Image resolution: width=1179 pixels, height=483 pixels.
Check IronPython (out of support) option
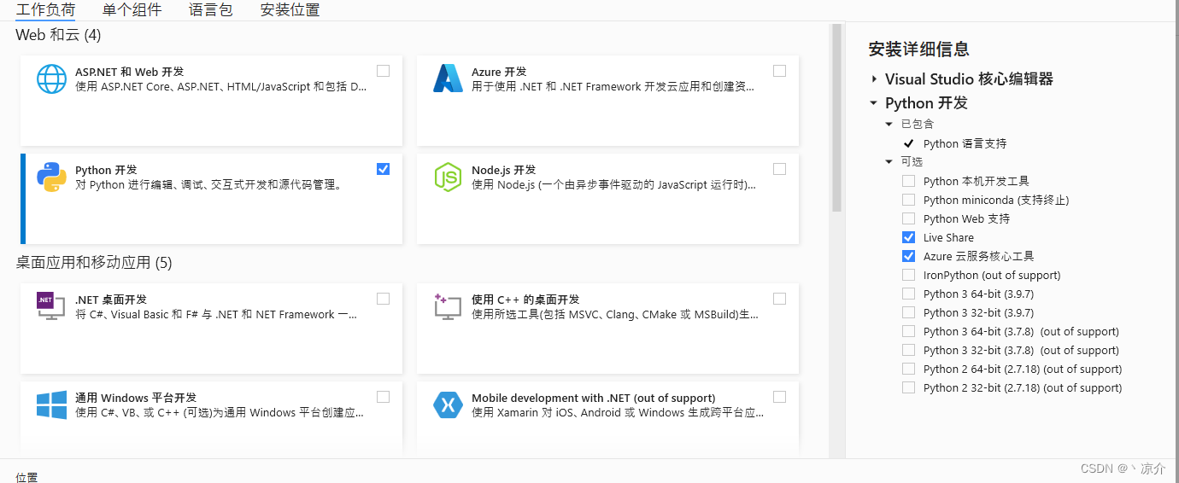[908, 275]
